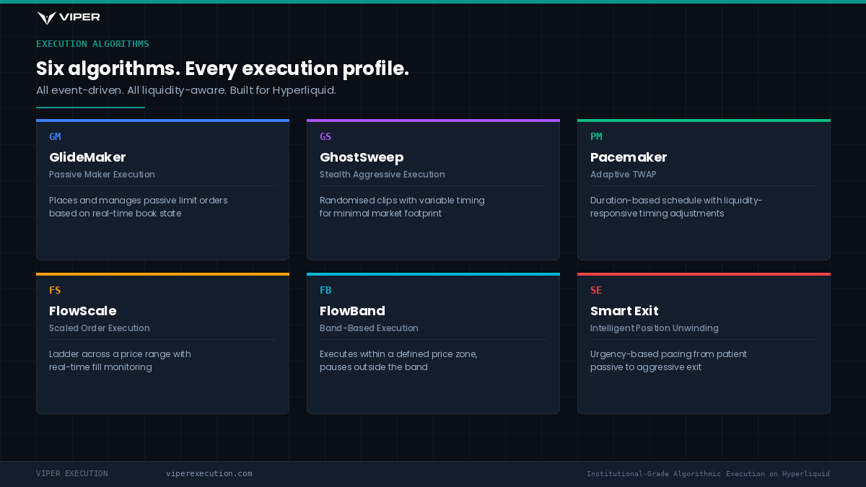Click the EXECUTION ALGORITHMS label
Screen dimensions: 866x487
pos(92,44)
